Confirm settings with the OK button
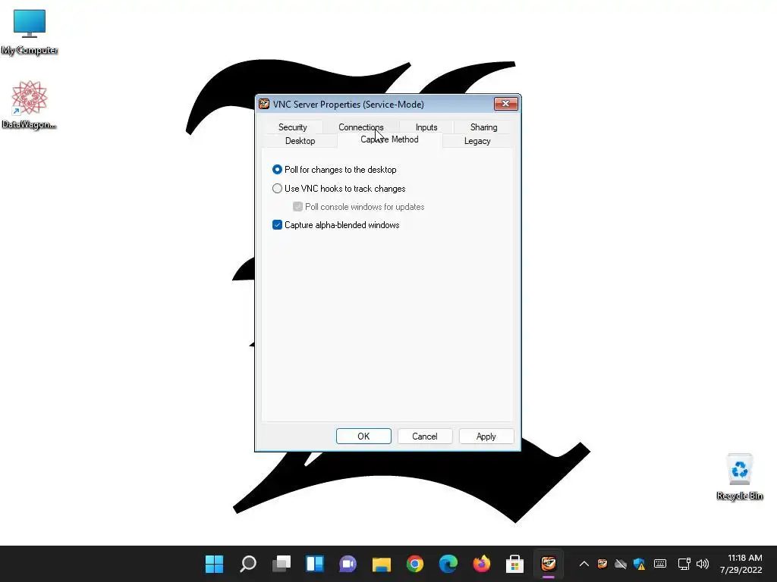 click(x=363, y=436)
